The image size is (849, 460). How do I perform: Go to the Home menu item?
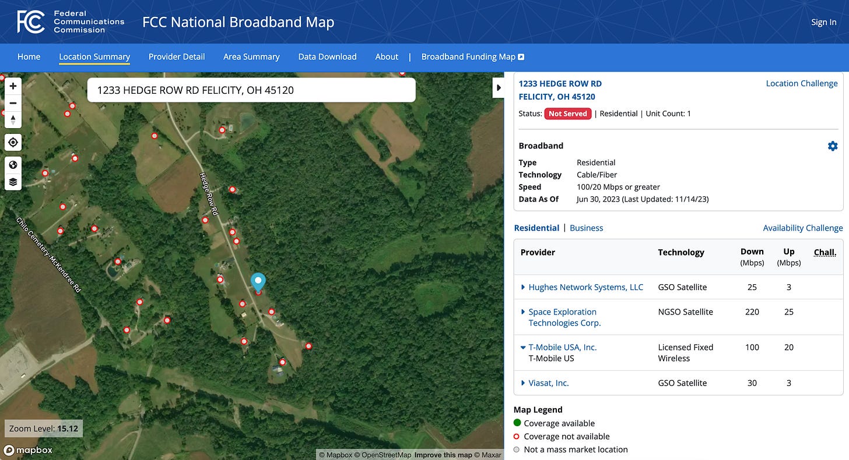[29, 56]
